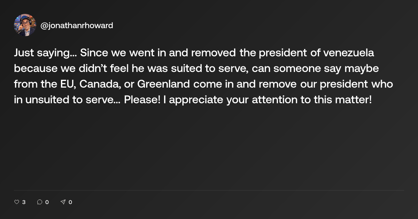This screenshot has height=219, width=418.
Task: Like the post with the heart icon
Action: pyautogui.click(x=16, y=202)
